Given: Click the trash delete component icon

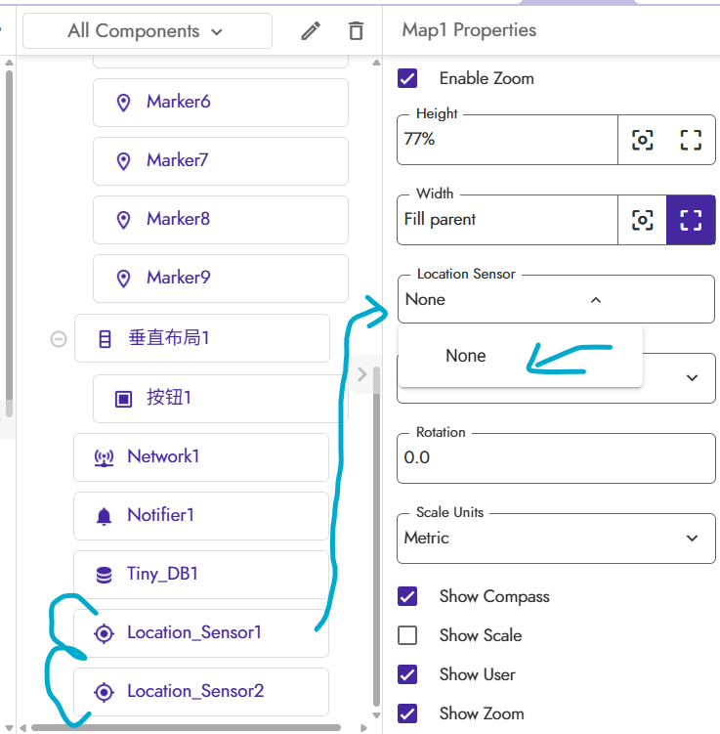Looking at the screenshot, I should 356,31.
